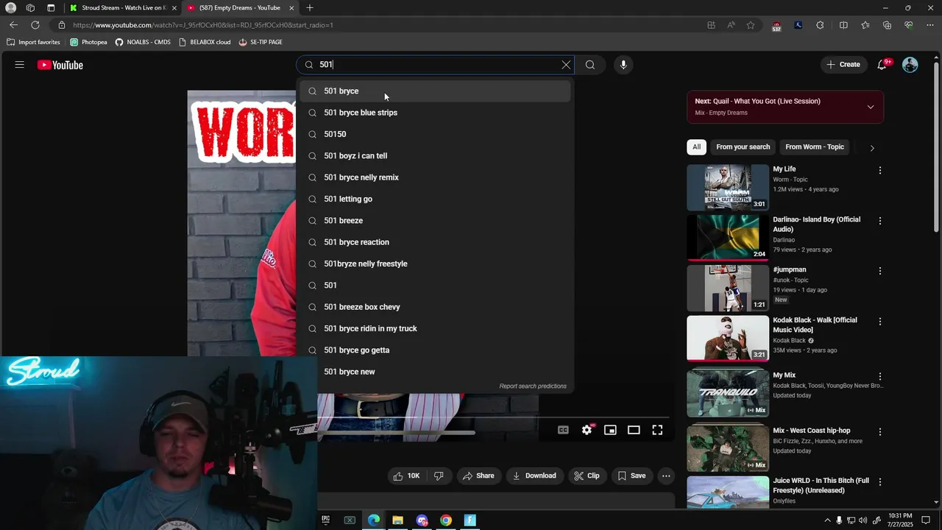942x530 pixels.
Task: Open options for 'My Mix' playlist
Action: (x=880, y=377)
